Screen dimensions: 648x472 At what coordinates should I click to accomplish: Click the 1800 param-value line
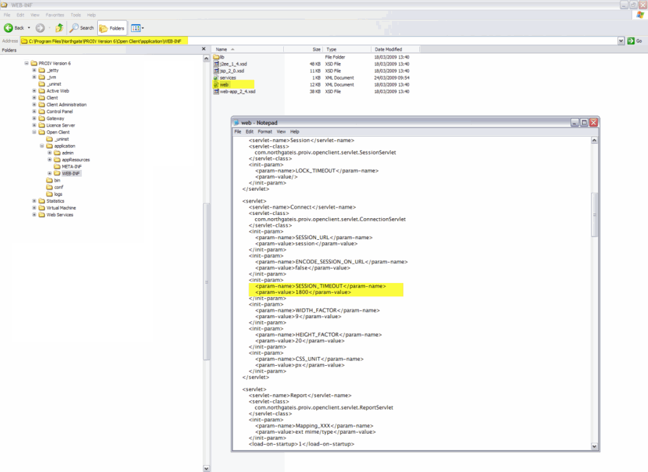coord(303,293)
